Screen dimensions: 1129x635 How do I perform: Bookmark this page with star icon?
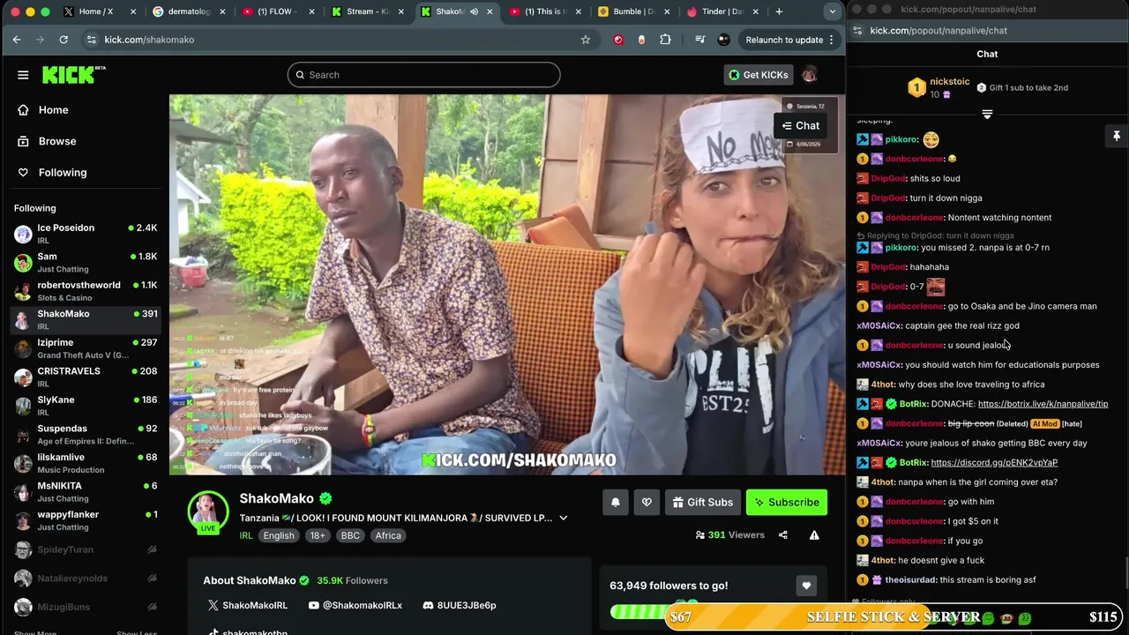[586, 40]
